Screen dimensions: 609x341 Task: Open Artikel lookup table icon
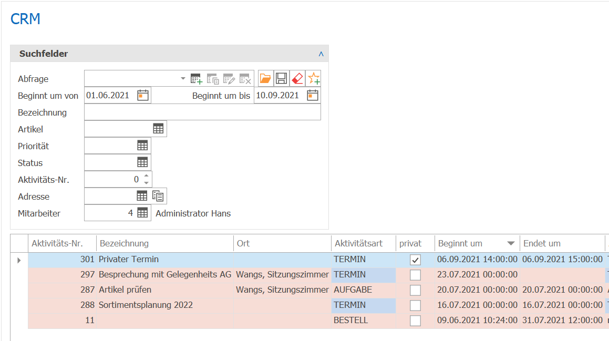(158, 129)
